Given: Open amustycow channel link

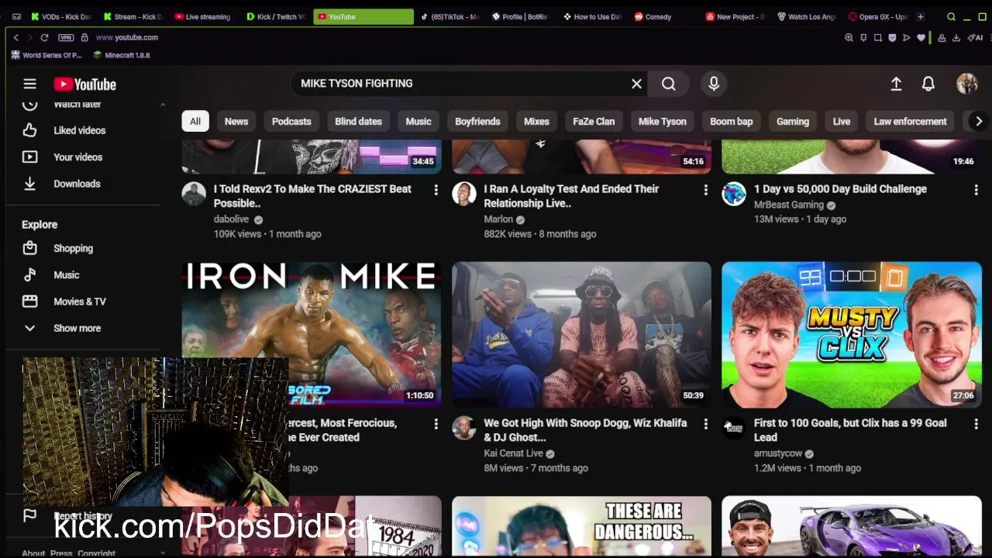Looking at the screenshot, I should point(778,453).
